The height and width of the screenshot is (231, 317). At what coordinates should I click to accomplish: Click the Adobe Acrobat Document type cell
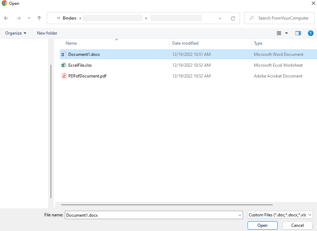(x=278, y=76)
